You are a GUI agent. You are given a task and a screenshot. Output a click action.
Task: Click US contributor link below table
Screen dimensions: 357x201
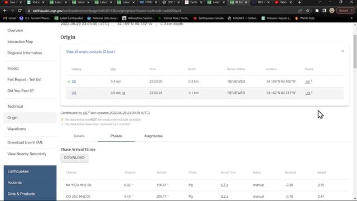click(x=85, y=113)
